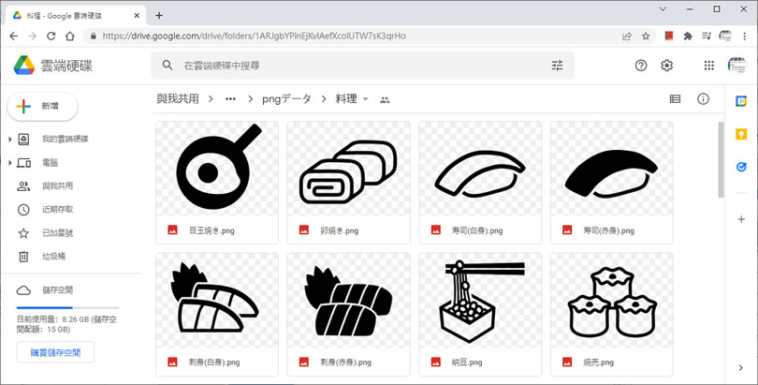Click the storage usage progress bar
The height and width of the screenshot is (385, 758).
[67, 307]
